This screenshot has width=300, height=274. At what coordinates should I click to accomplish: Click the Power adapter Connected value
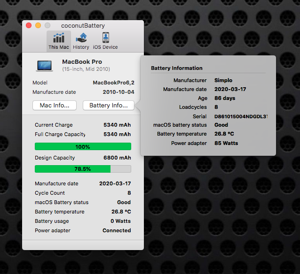point(117,230)
